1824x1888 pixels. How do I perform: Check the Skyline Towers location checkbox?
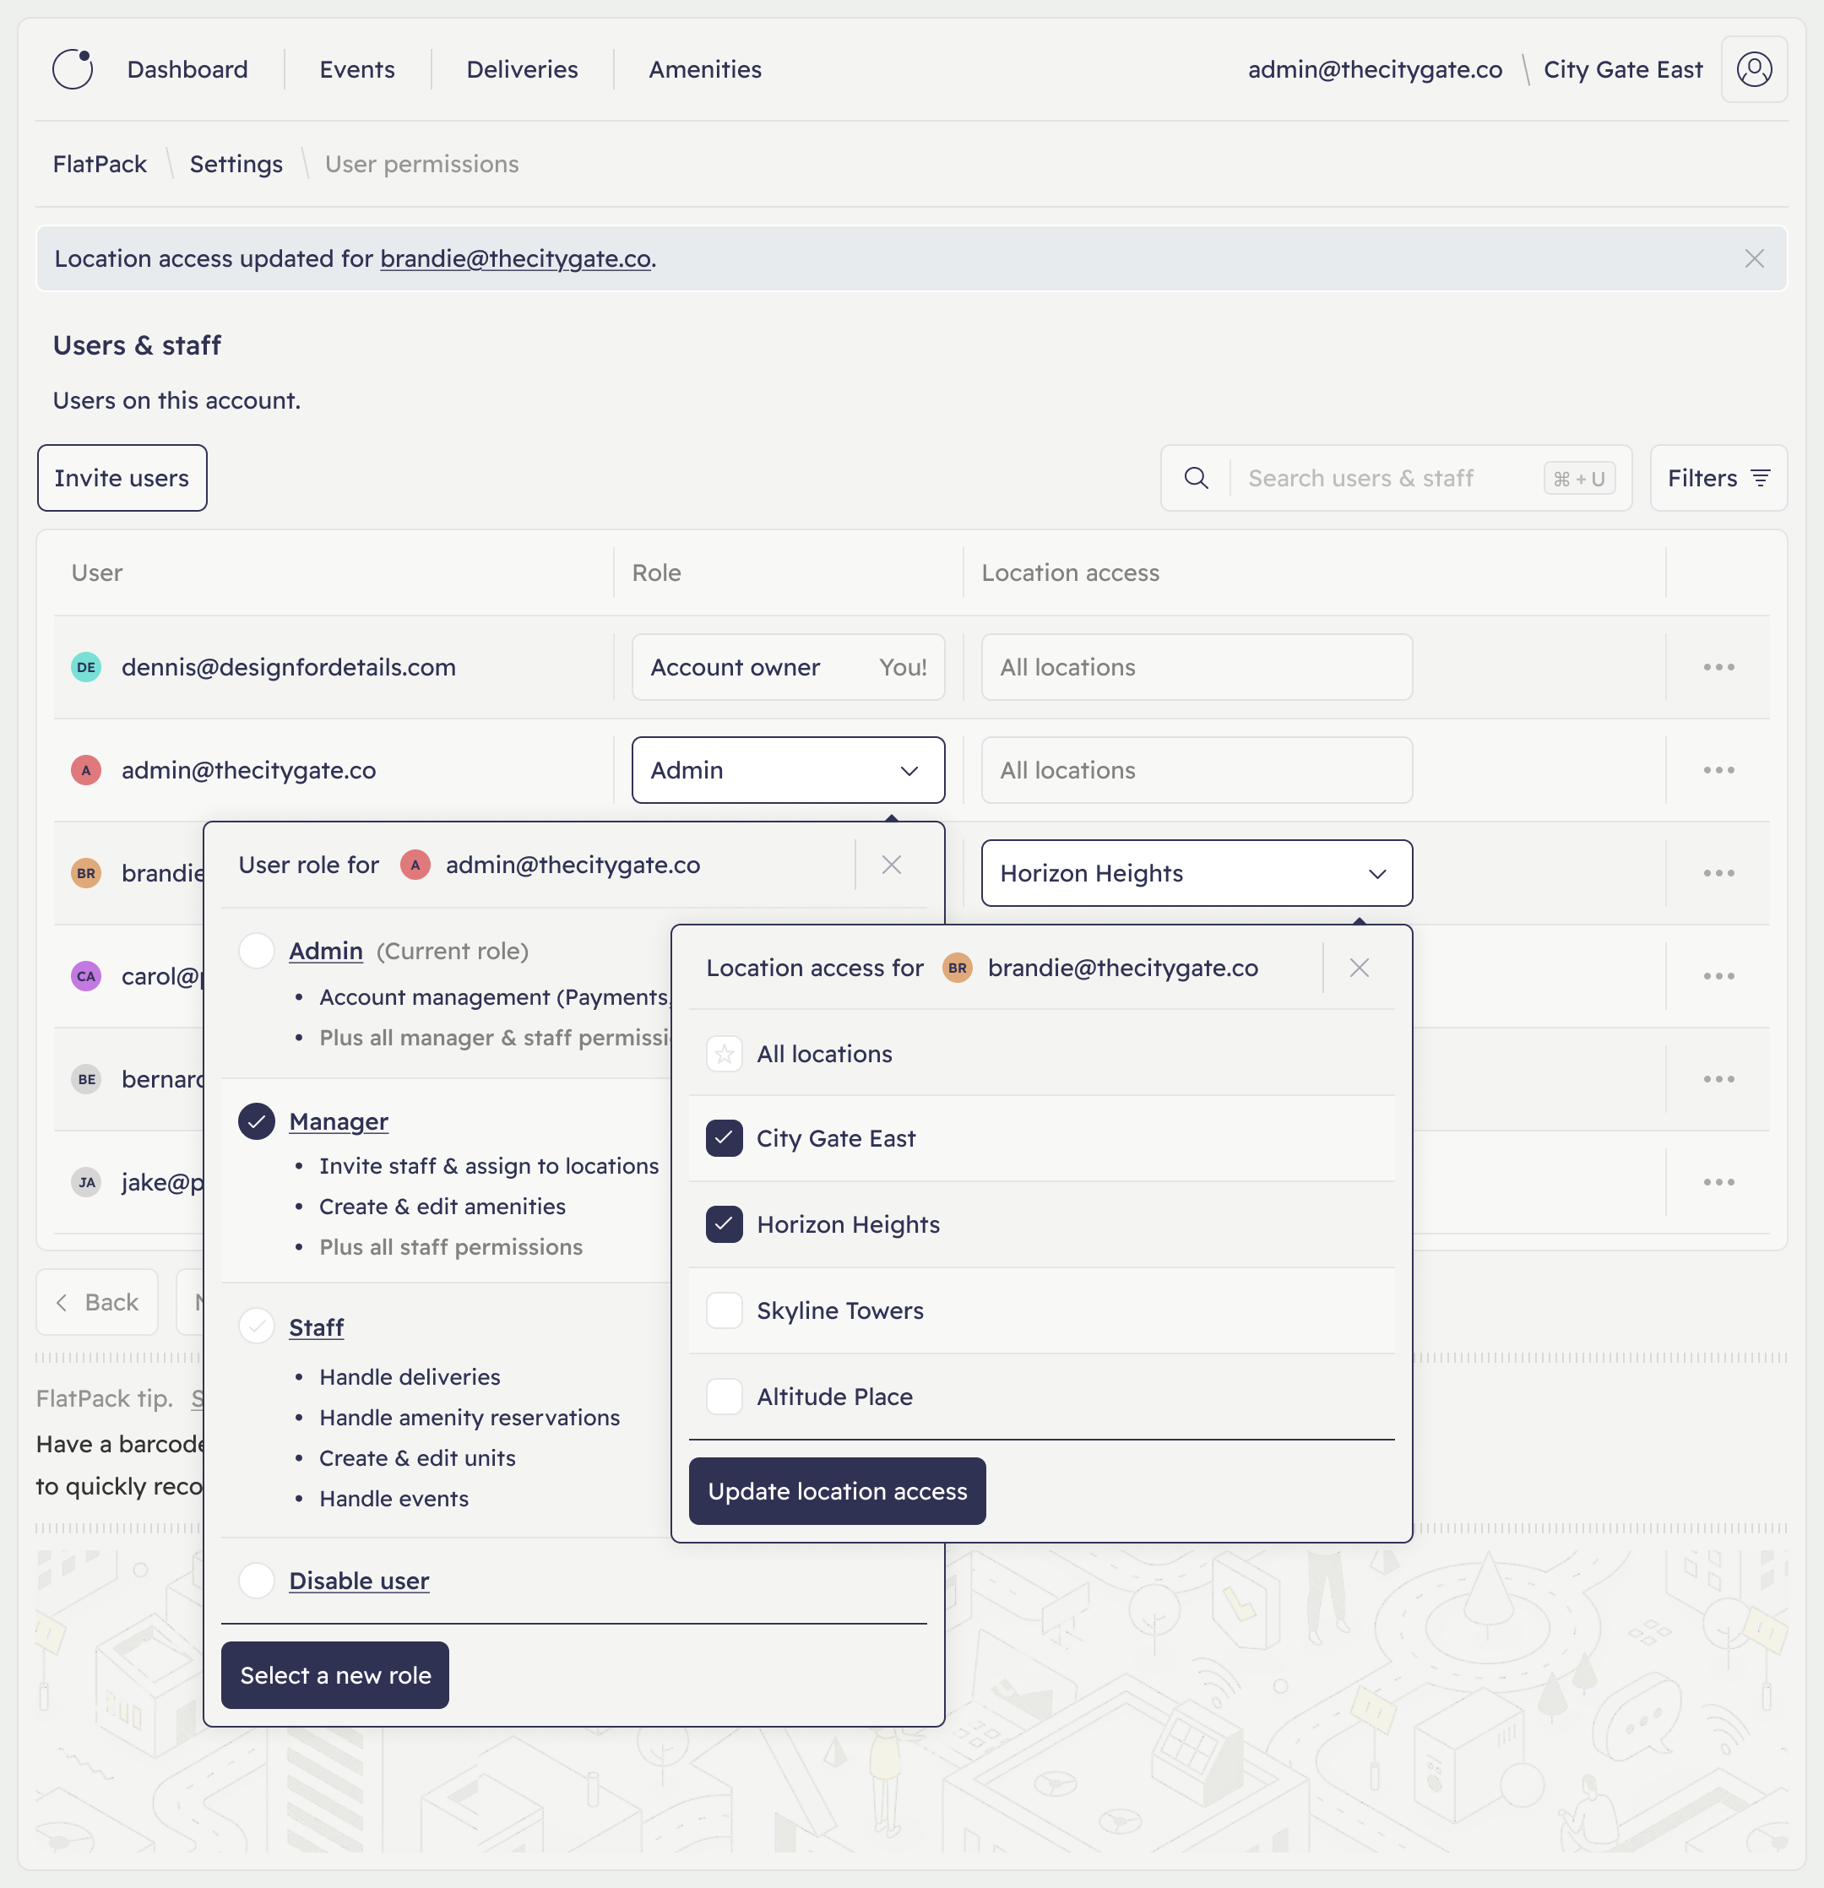coord(724,1310)
